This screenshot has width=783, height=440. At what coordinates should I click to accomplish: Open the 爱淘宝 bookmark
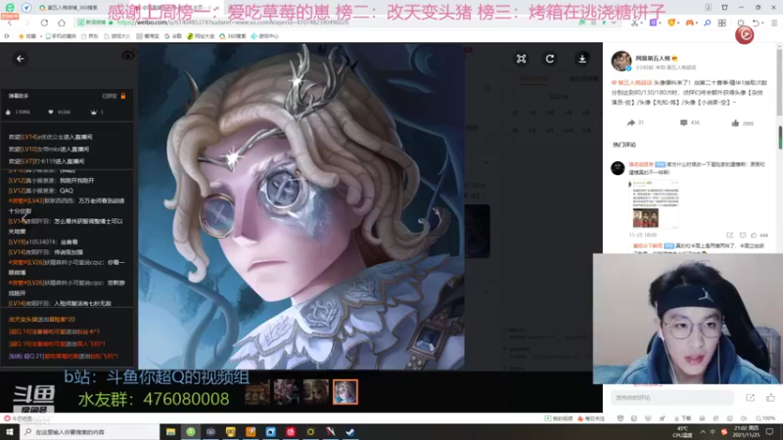(x=149, y=36)
